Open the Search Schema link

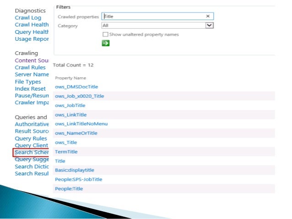click(x=32, y=152)
